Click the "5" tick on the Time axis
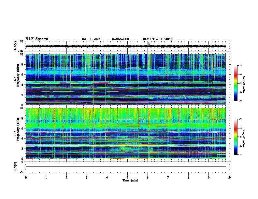Image resolution: width=258 pixels, height=199 pixels. point(127,178)
